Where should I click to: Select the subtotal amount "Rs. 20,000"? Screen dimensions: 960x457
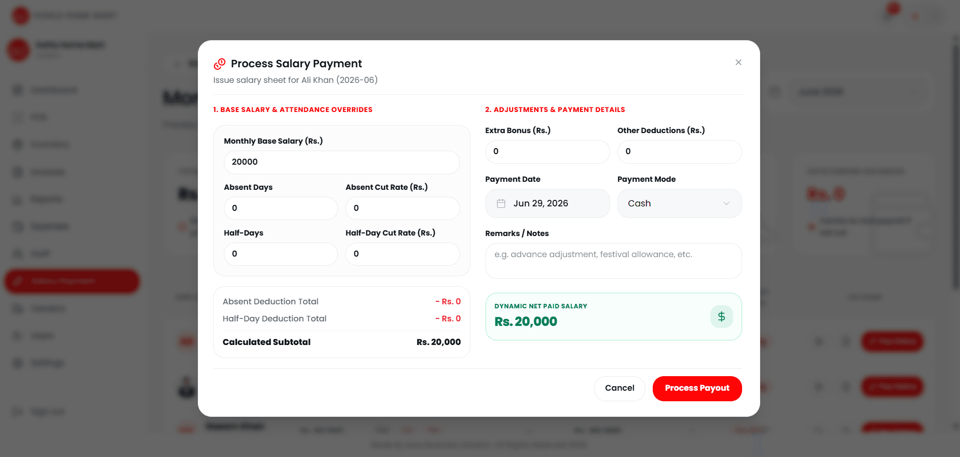438,342
